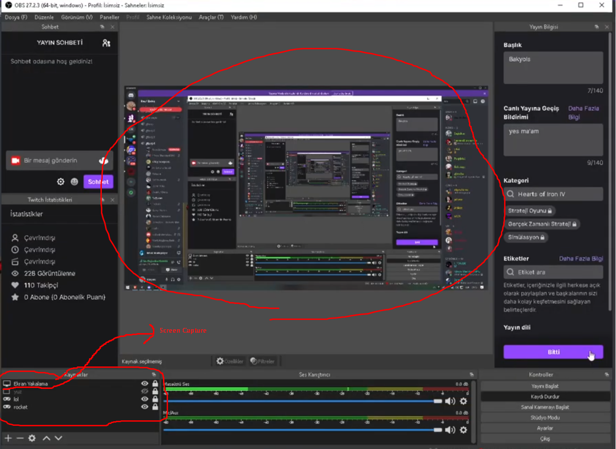This screenshot has height=449, width=616.
Task: Click the notification field with yes ma'am
Action: 553,140
